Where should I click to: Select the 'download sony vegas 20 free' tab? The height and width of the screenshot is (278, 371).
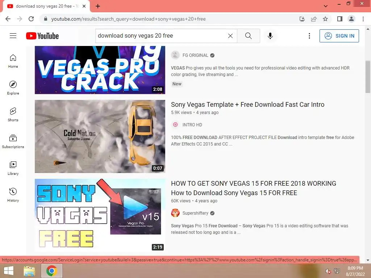click(x=46, y=7)
